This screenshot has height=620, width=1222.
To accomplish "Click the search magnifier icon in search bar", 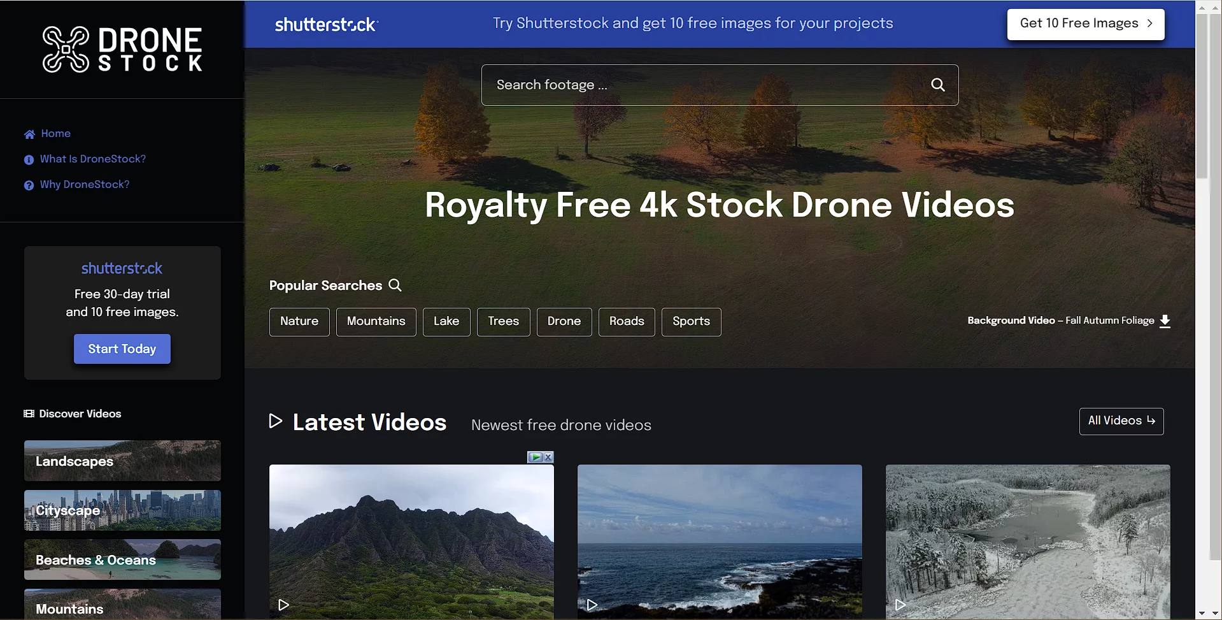I will click(937, 85).
